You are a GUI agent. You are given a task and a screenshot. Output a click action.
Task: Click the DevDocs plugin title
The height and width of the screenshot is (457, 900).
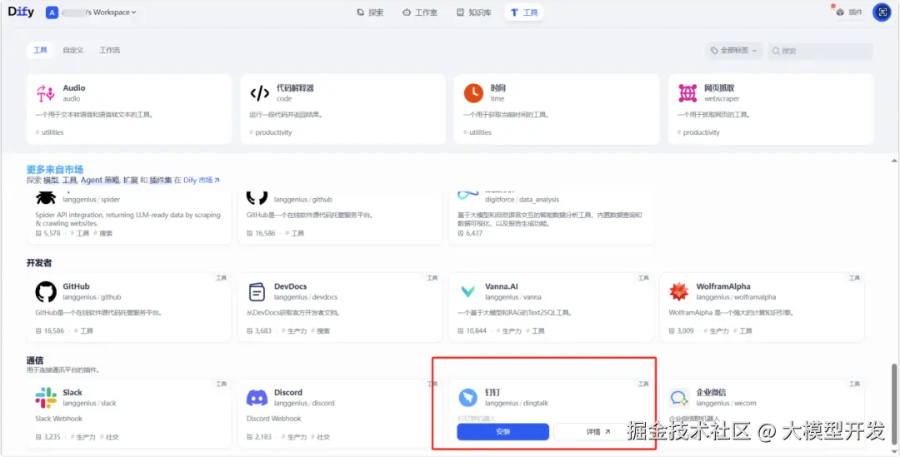coord(291,286)
